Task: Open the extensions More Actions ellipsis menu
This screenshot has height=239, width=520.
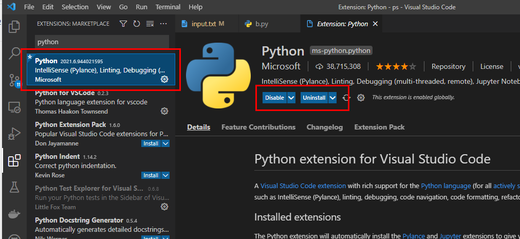Action: click(x=163, y=24)
